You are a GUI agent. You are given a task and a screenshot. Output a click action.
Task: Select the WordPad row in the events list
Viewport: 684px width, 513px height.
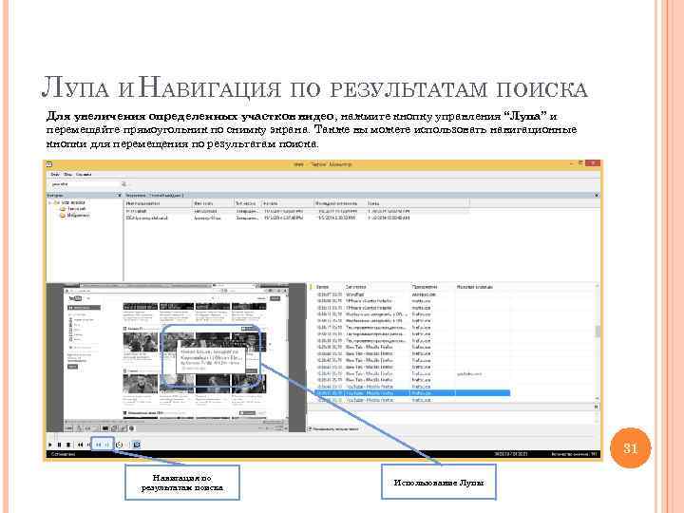(x=411, y=294)
